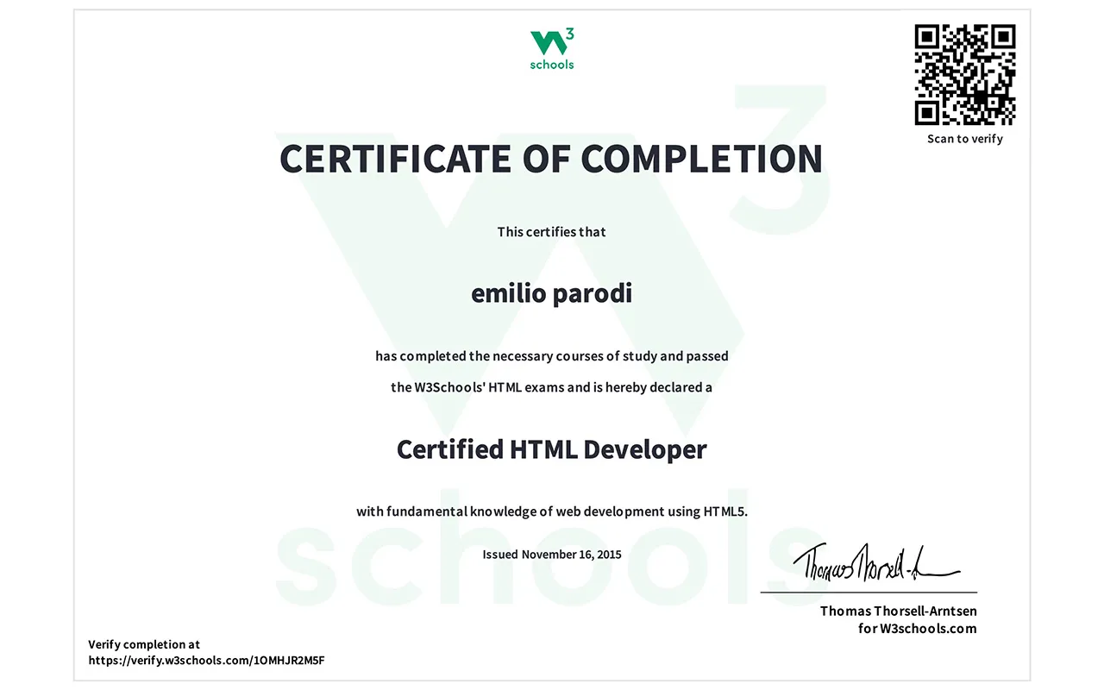Click the 'CERTIFICATE OF COMPLETION' heading

tap(551, 159)
